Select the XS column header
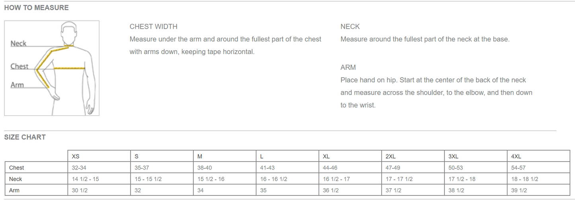Viewport: 575px width, 203px height. point(76,156)
